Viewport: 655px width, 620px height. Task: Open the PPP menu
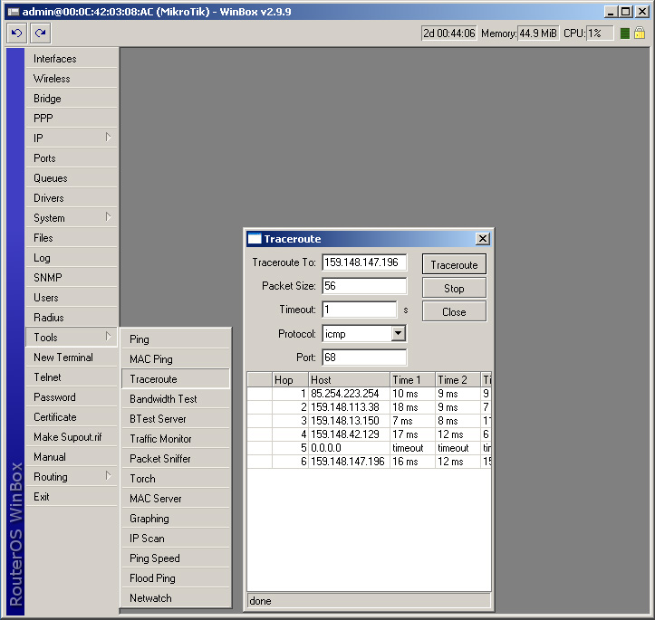point(72,119)
